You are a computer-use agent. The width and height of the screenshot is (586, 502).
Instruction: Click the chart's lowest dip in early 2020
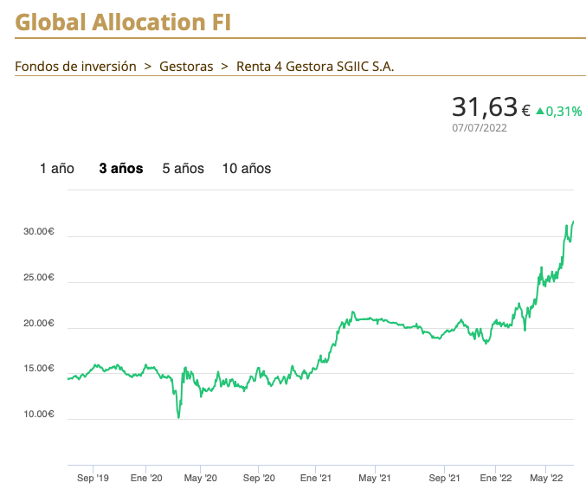click(x=179, y=417)
